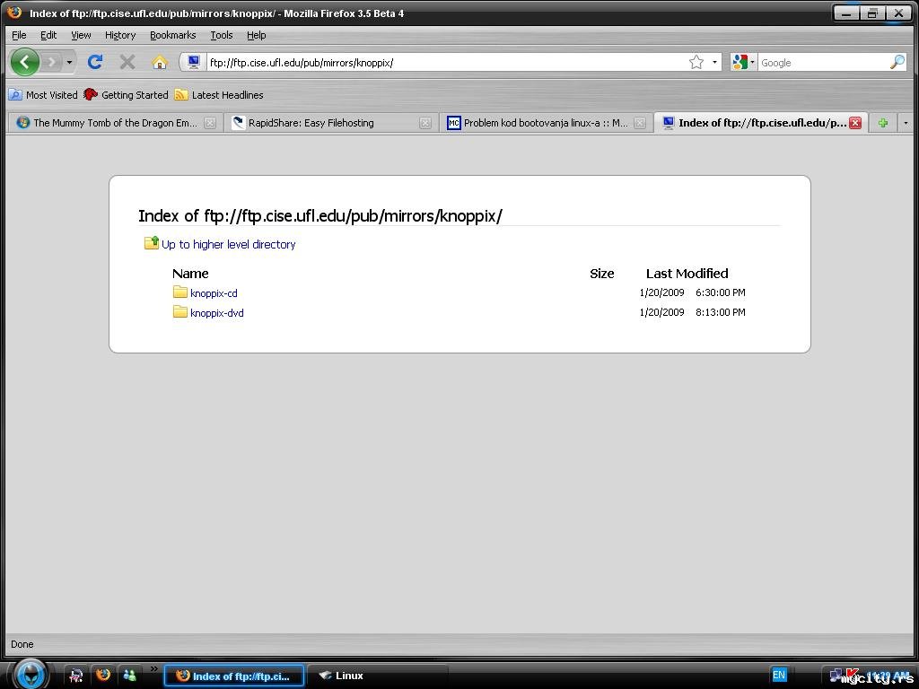This screenshot has height=689, width=919.
Task: Click the Firefox logo in title bar
Action: click(x=14, y=13)
